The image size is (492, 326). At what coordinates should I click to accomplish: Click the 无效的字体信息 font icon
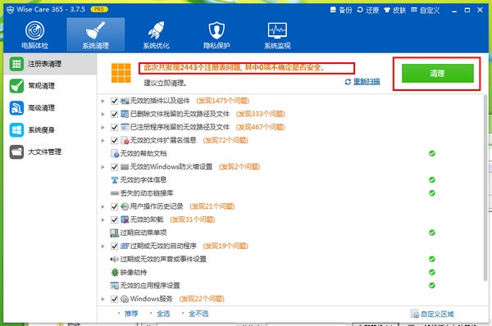(x=115, y=180)
